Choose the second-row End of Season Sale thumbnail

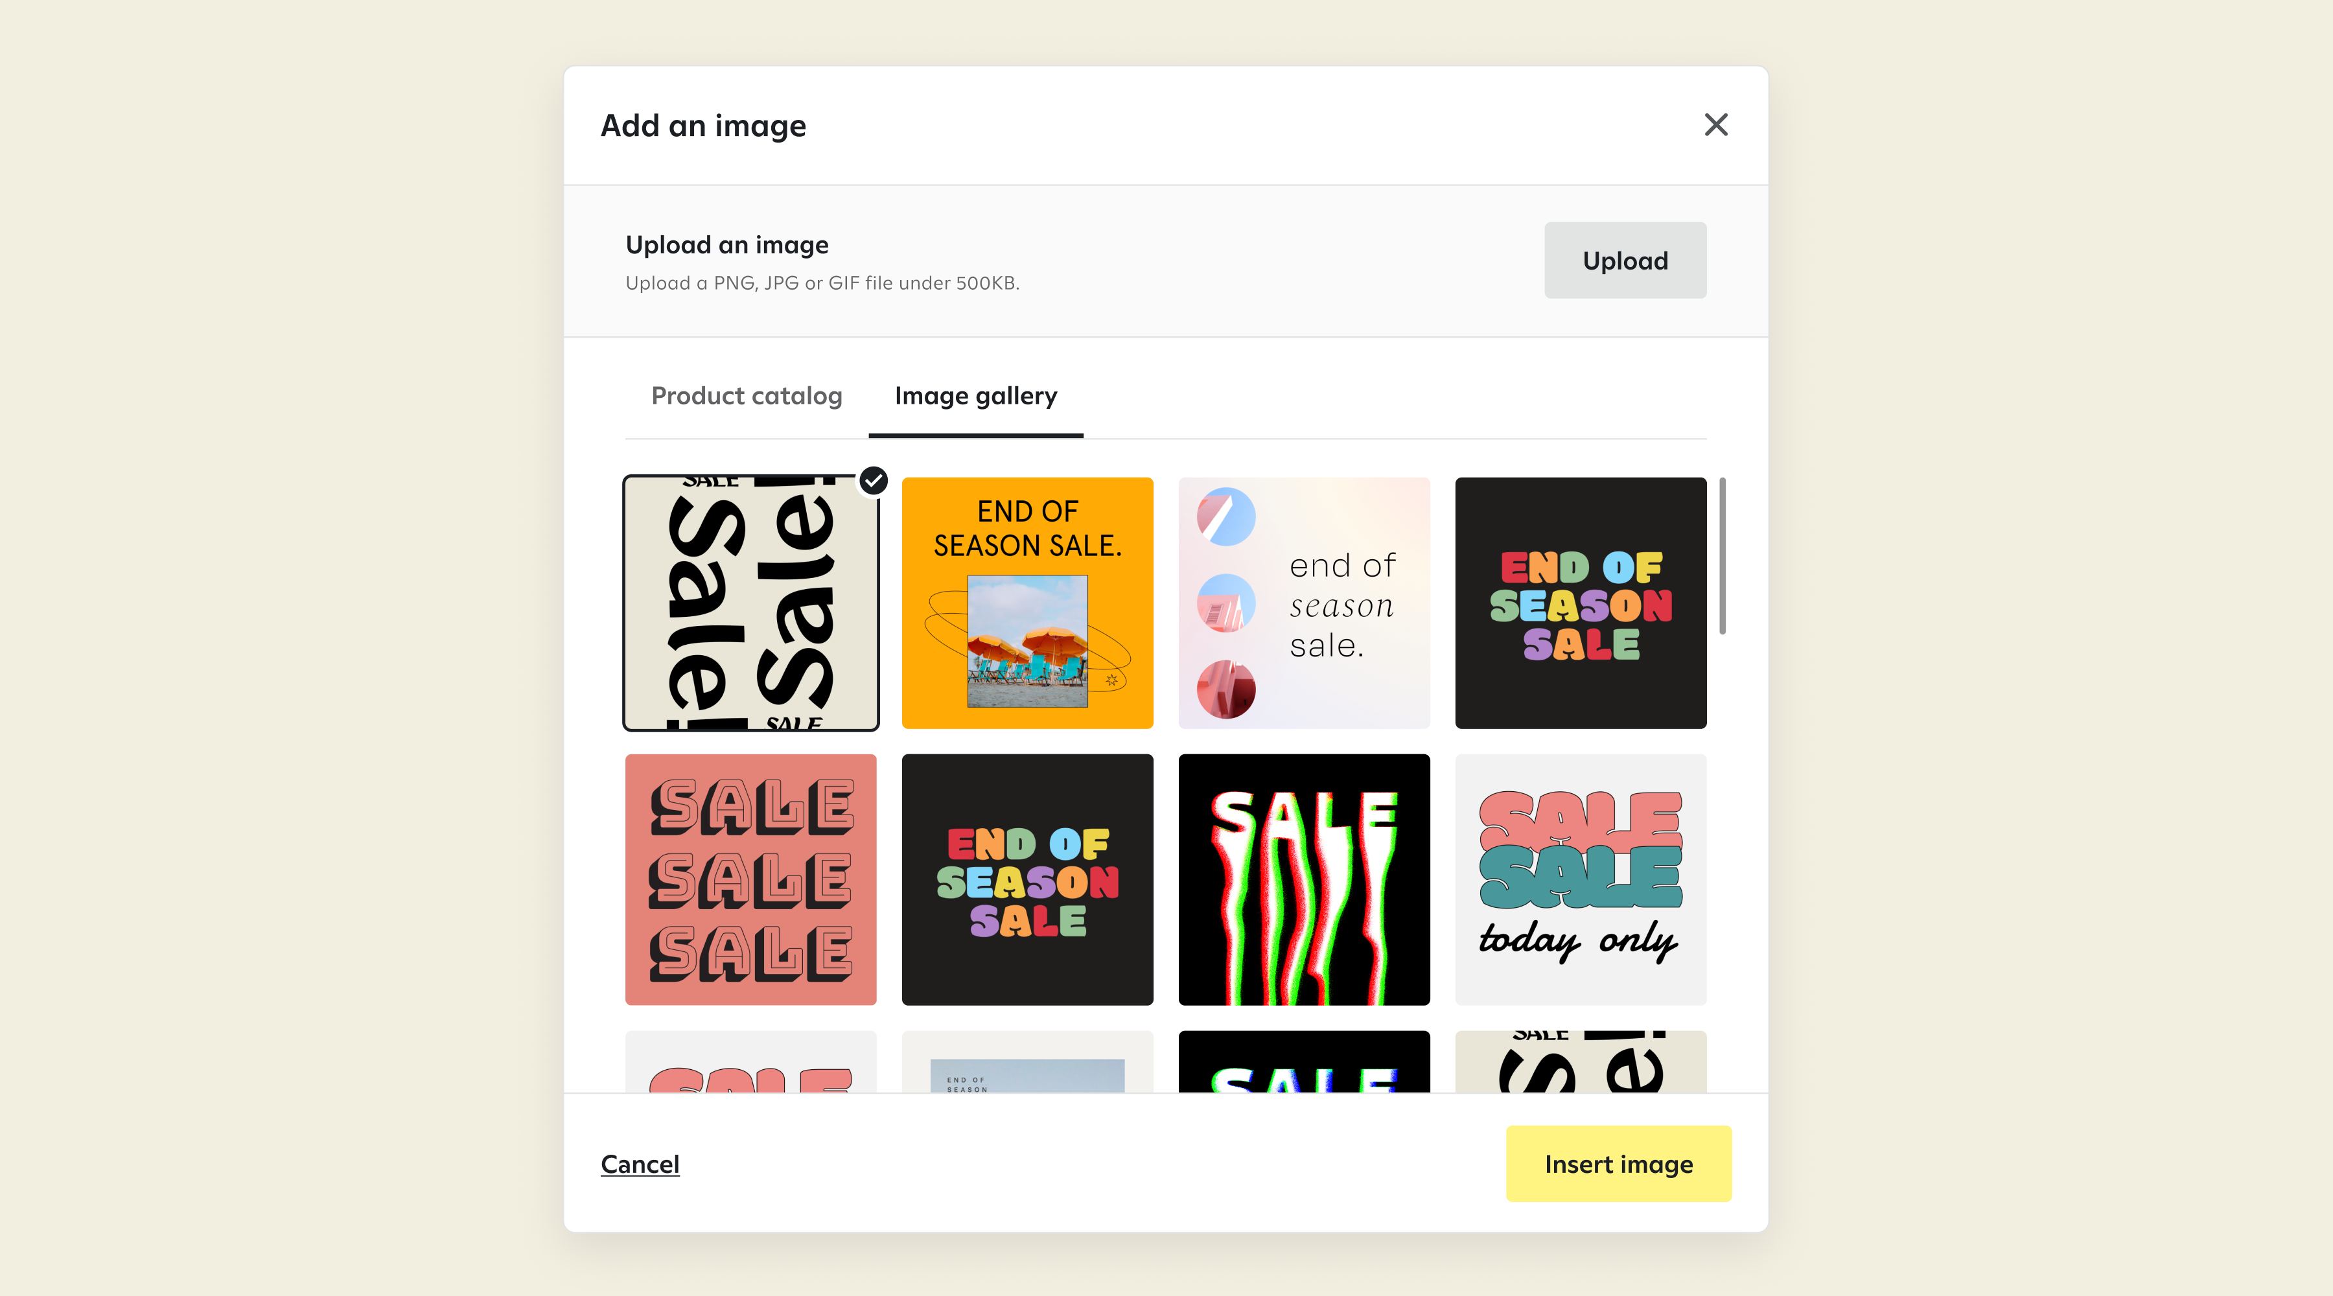(1027, 879)
